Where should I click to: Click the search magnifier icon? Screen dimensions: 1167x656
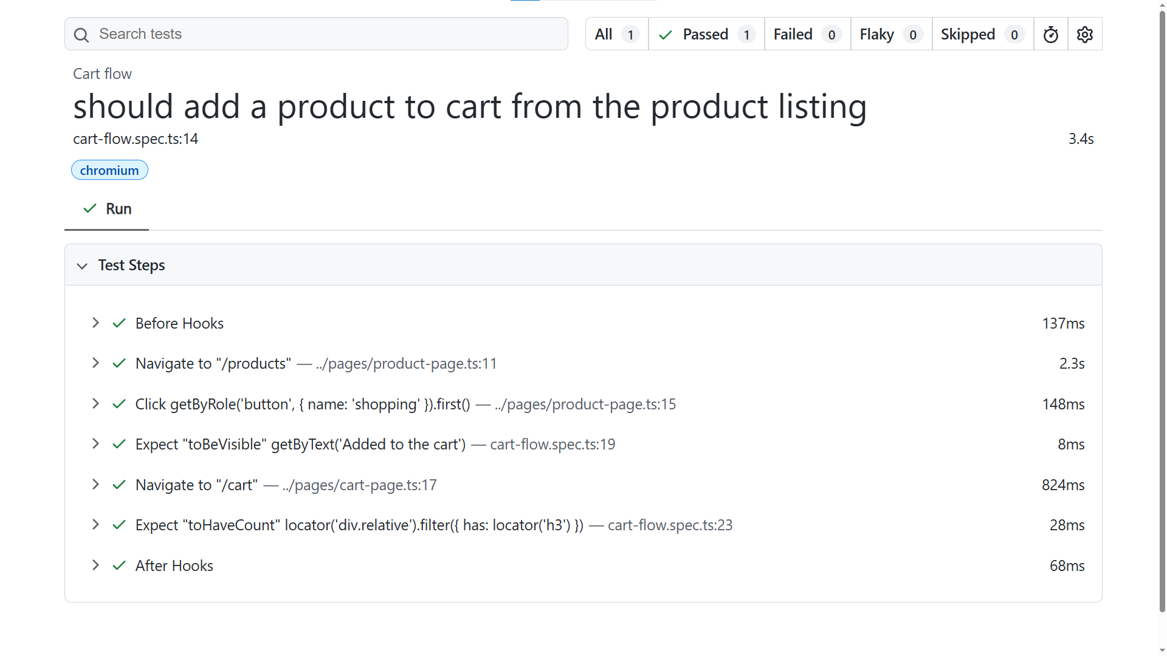pyautogui.click(x=81, y=35)
